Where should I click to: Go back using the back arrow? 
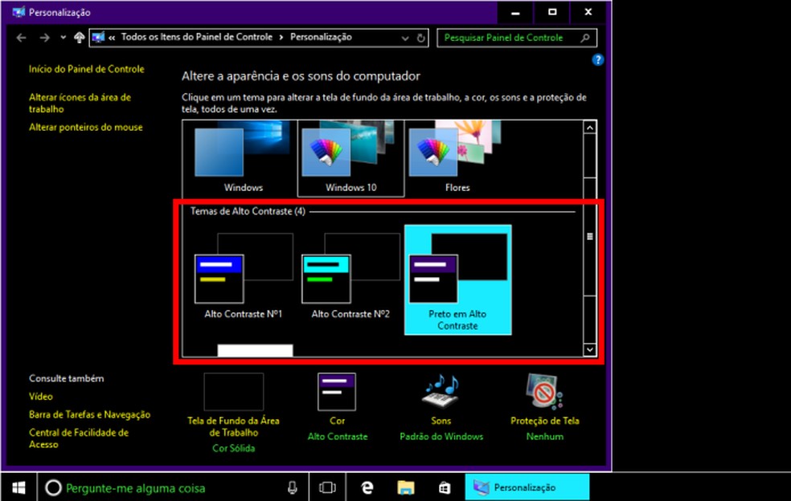pos(21,38)
